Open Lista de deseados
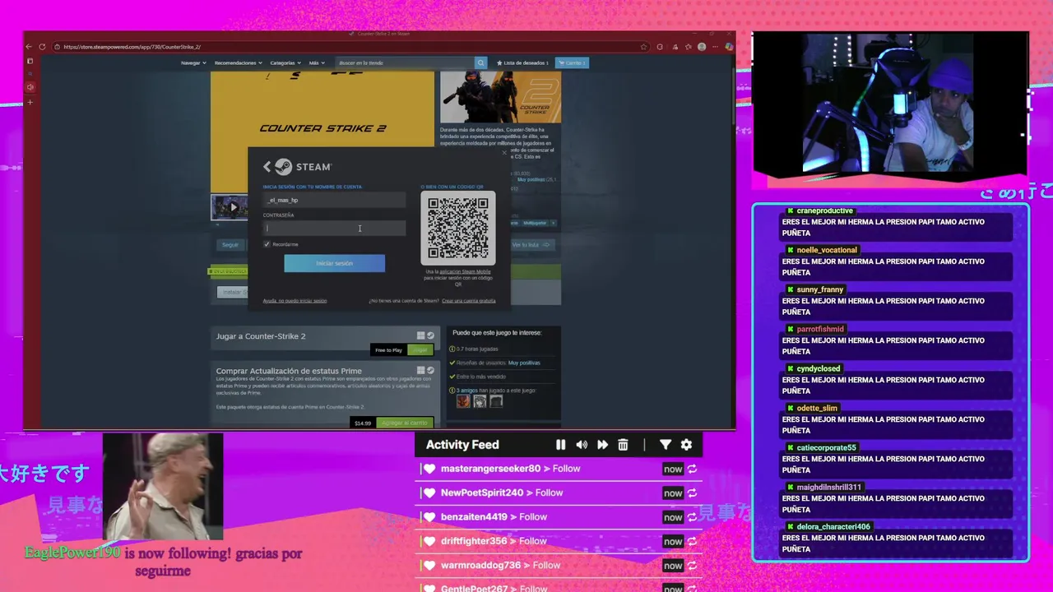This screenshot has height=592, width=1053. coord(522,62)
